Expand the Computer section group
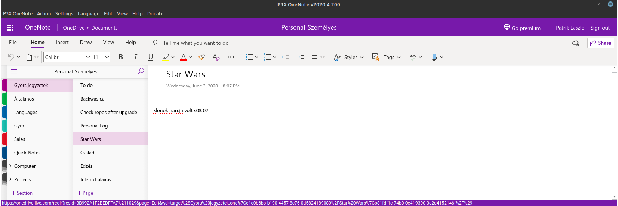This screenshot has height=206, width=618. [10, 166]
